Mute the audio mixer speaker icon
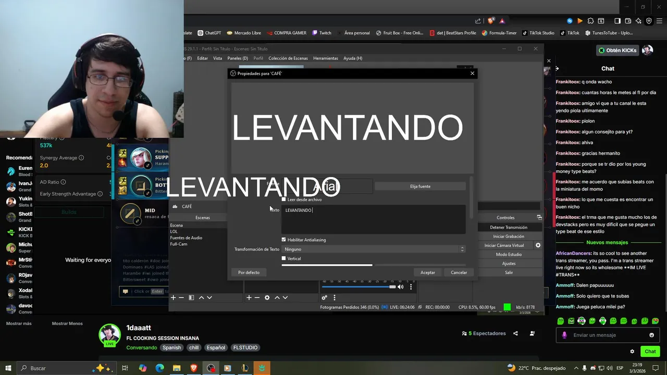The image size is (667, 375). tap(401, 286)
